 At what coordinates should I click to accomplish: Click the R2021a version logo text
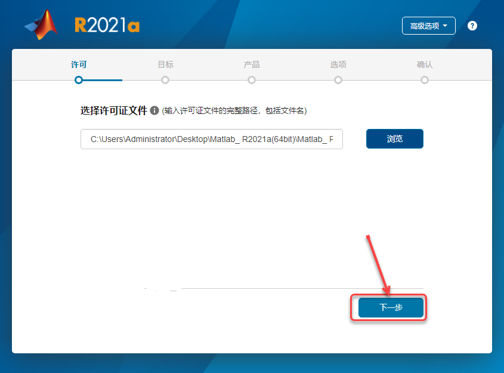[x=107, y=25]
